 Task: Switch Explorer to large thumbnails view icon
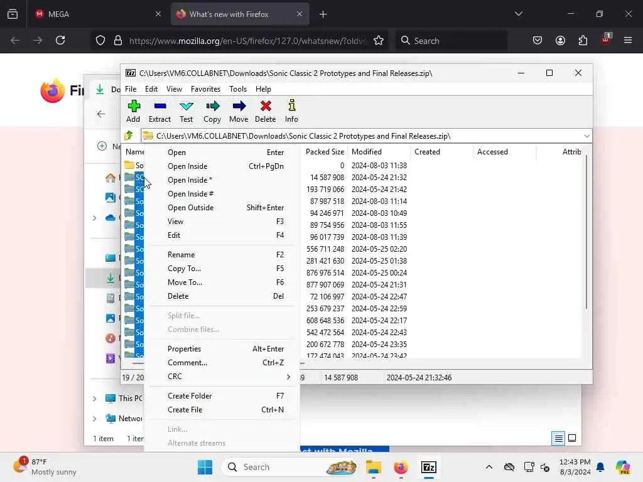(572, 438)
